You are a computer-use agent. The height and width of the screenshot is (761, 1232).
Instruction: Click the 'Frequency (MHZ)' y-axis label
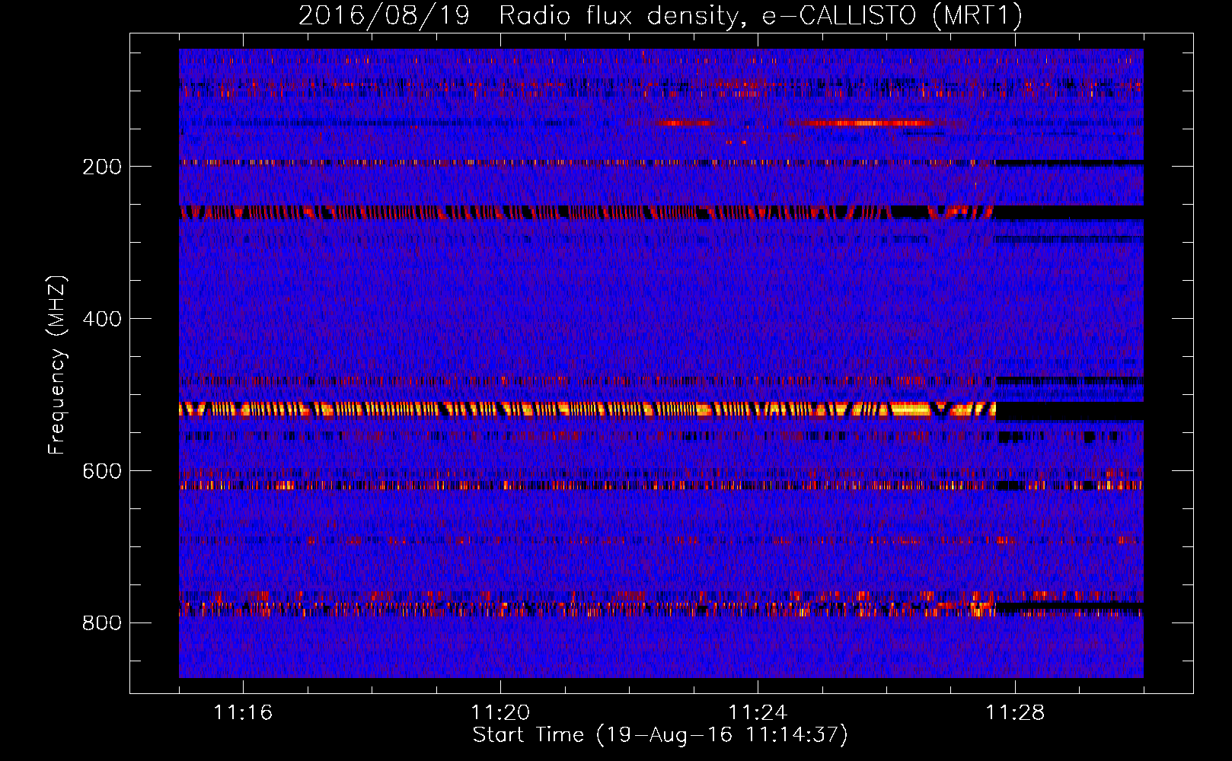point(57,365)
